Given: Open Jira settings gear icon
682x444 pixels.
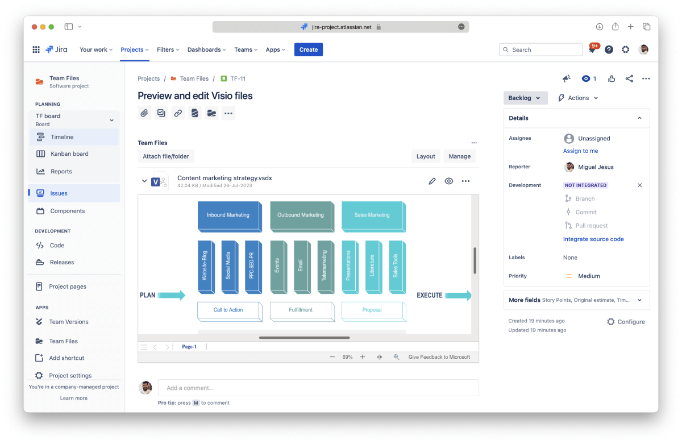Looking at the screenshot, I should click(625, 49).
